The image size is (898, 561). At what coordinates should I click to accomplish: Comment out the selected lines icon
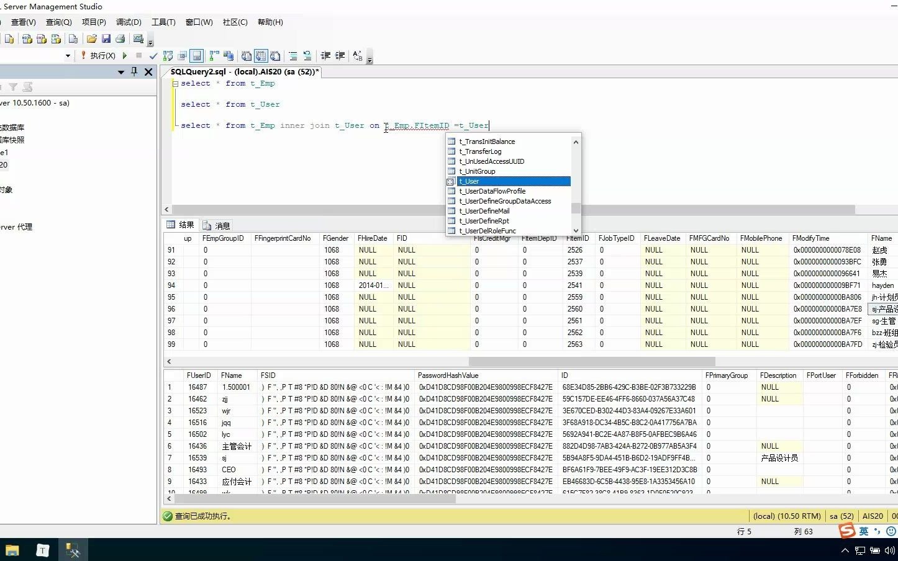click(293, 56)
